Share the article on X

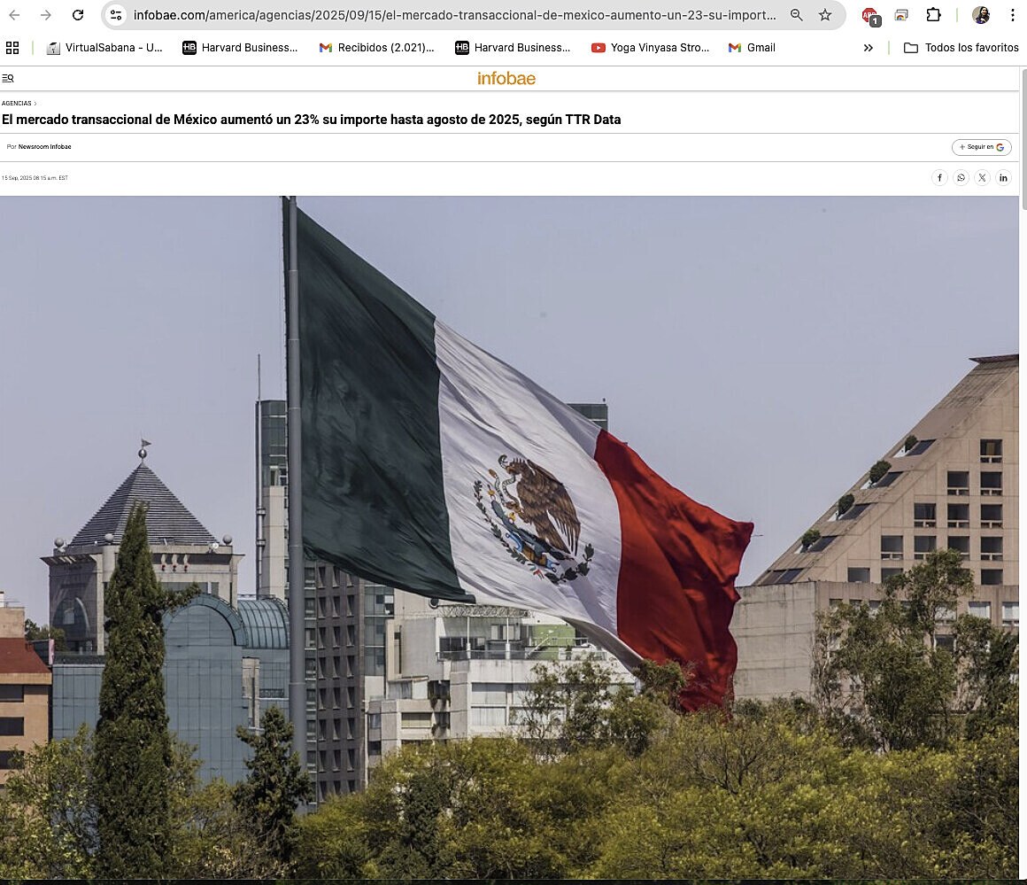[x=982, y=177]
